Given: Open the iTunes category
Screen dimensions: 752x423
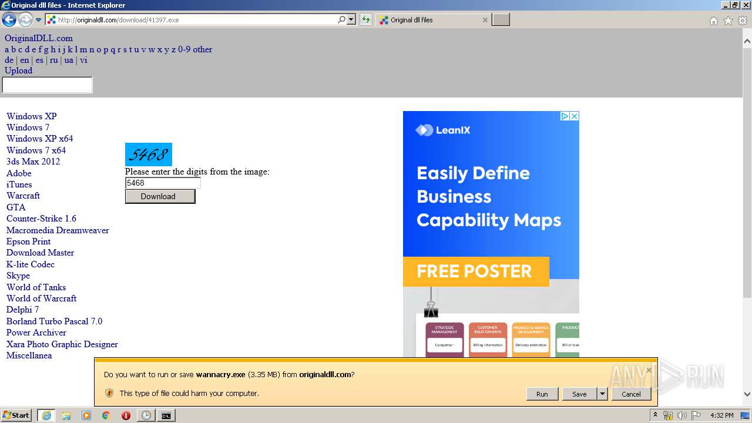Looking at the screenshot, I should (19, 184).
